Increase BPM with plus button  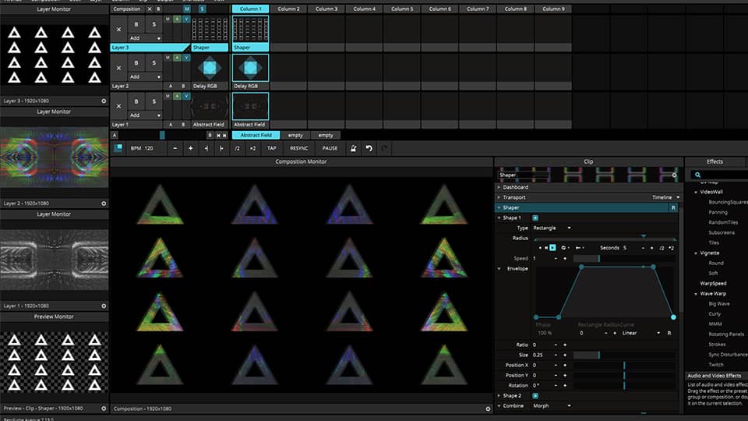(x=190, y=148)
